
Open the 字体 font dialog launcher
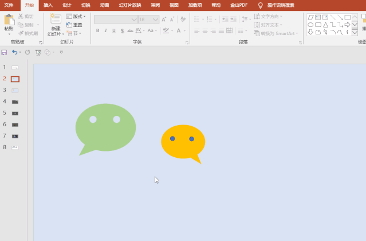[x=187, y=43]
